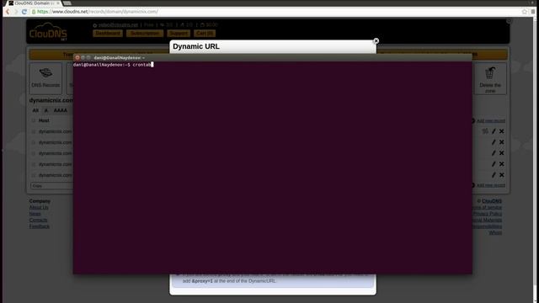
Task: Open the News footer link
Action: click(x=35, y=214)
